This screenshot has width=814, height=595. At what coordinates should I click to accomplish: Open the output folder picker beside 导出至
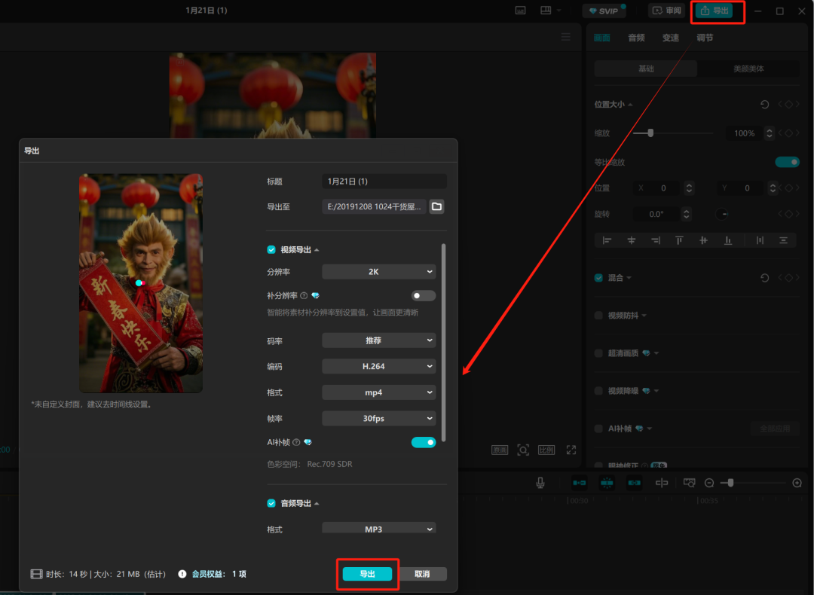click(436, 206)
